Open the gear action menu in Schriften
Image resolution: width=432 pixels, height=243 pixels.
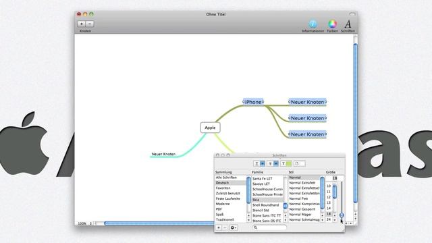[234, 227]
